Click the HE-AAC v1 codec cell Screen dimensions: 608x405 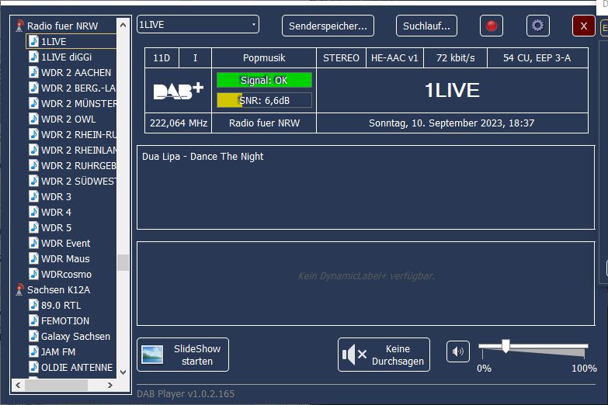click(x=394, y=58)
